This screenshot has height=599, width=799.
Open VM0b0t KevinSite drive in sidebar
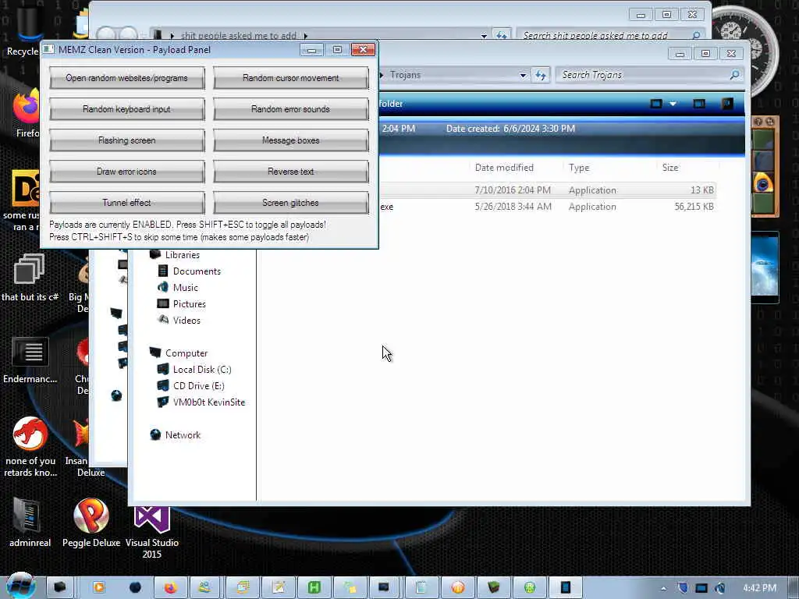[x=208, y=402]
